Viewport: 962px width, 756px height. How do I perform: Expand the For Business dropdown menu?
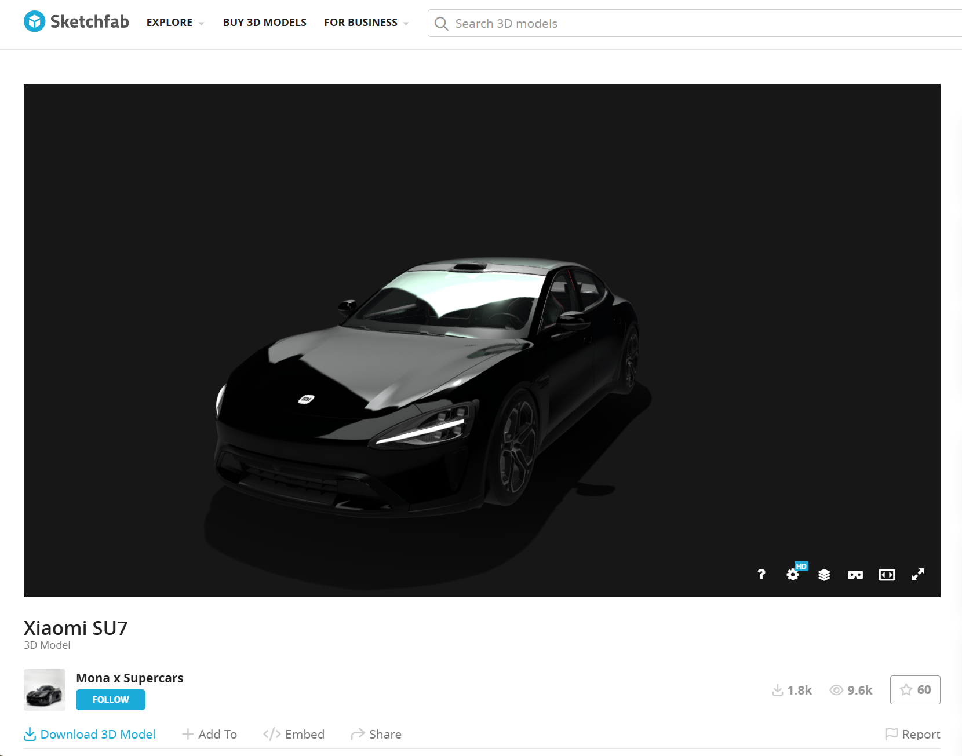[366, 23]
